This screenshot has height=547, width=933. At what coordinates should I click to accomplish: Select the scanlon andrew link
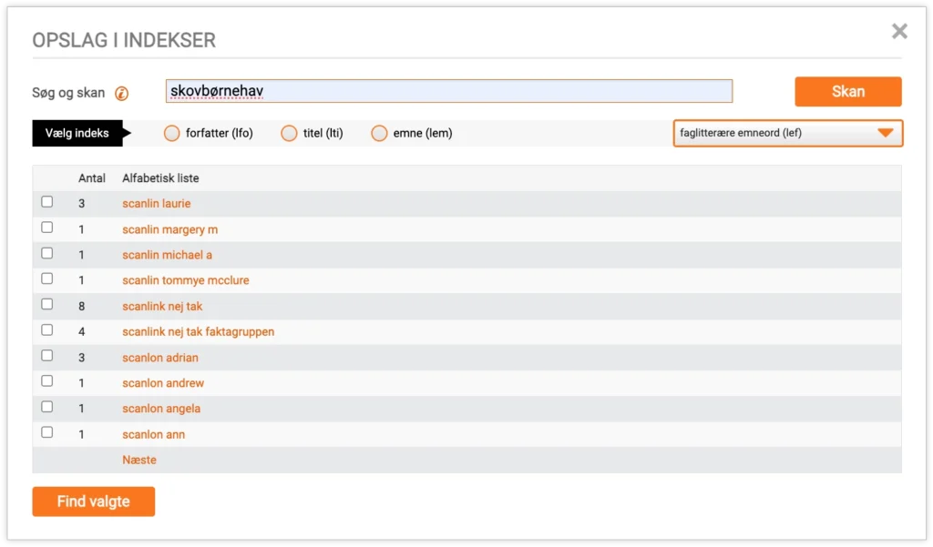pyautogui.click(x=163, y=383)
